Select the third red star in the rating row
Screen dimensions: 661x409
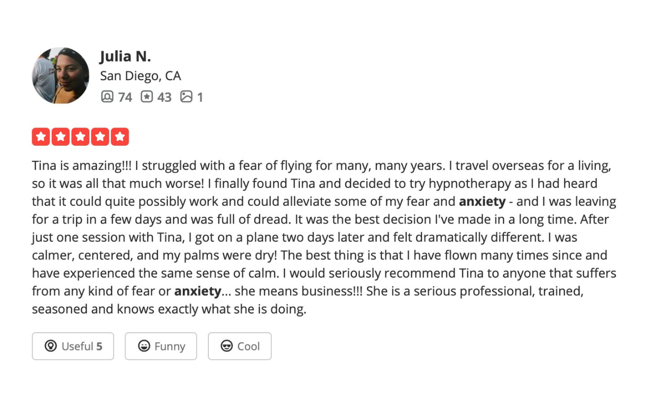[81, 136]
